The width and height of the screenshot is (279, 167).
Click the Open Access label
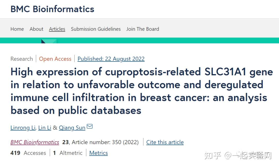[x=55, y=59]
